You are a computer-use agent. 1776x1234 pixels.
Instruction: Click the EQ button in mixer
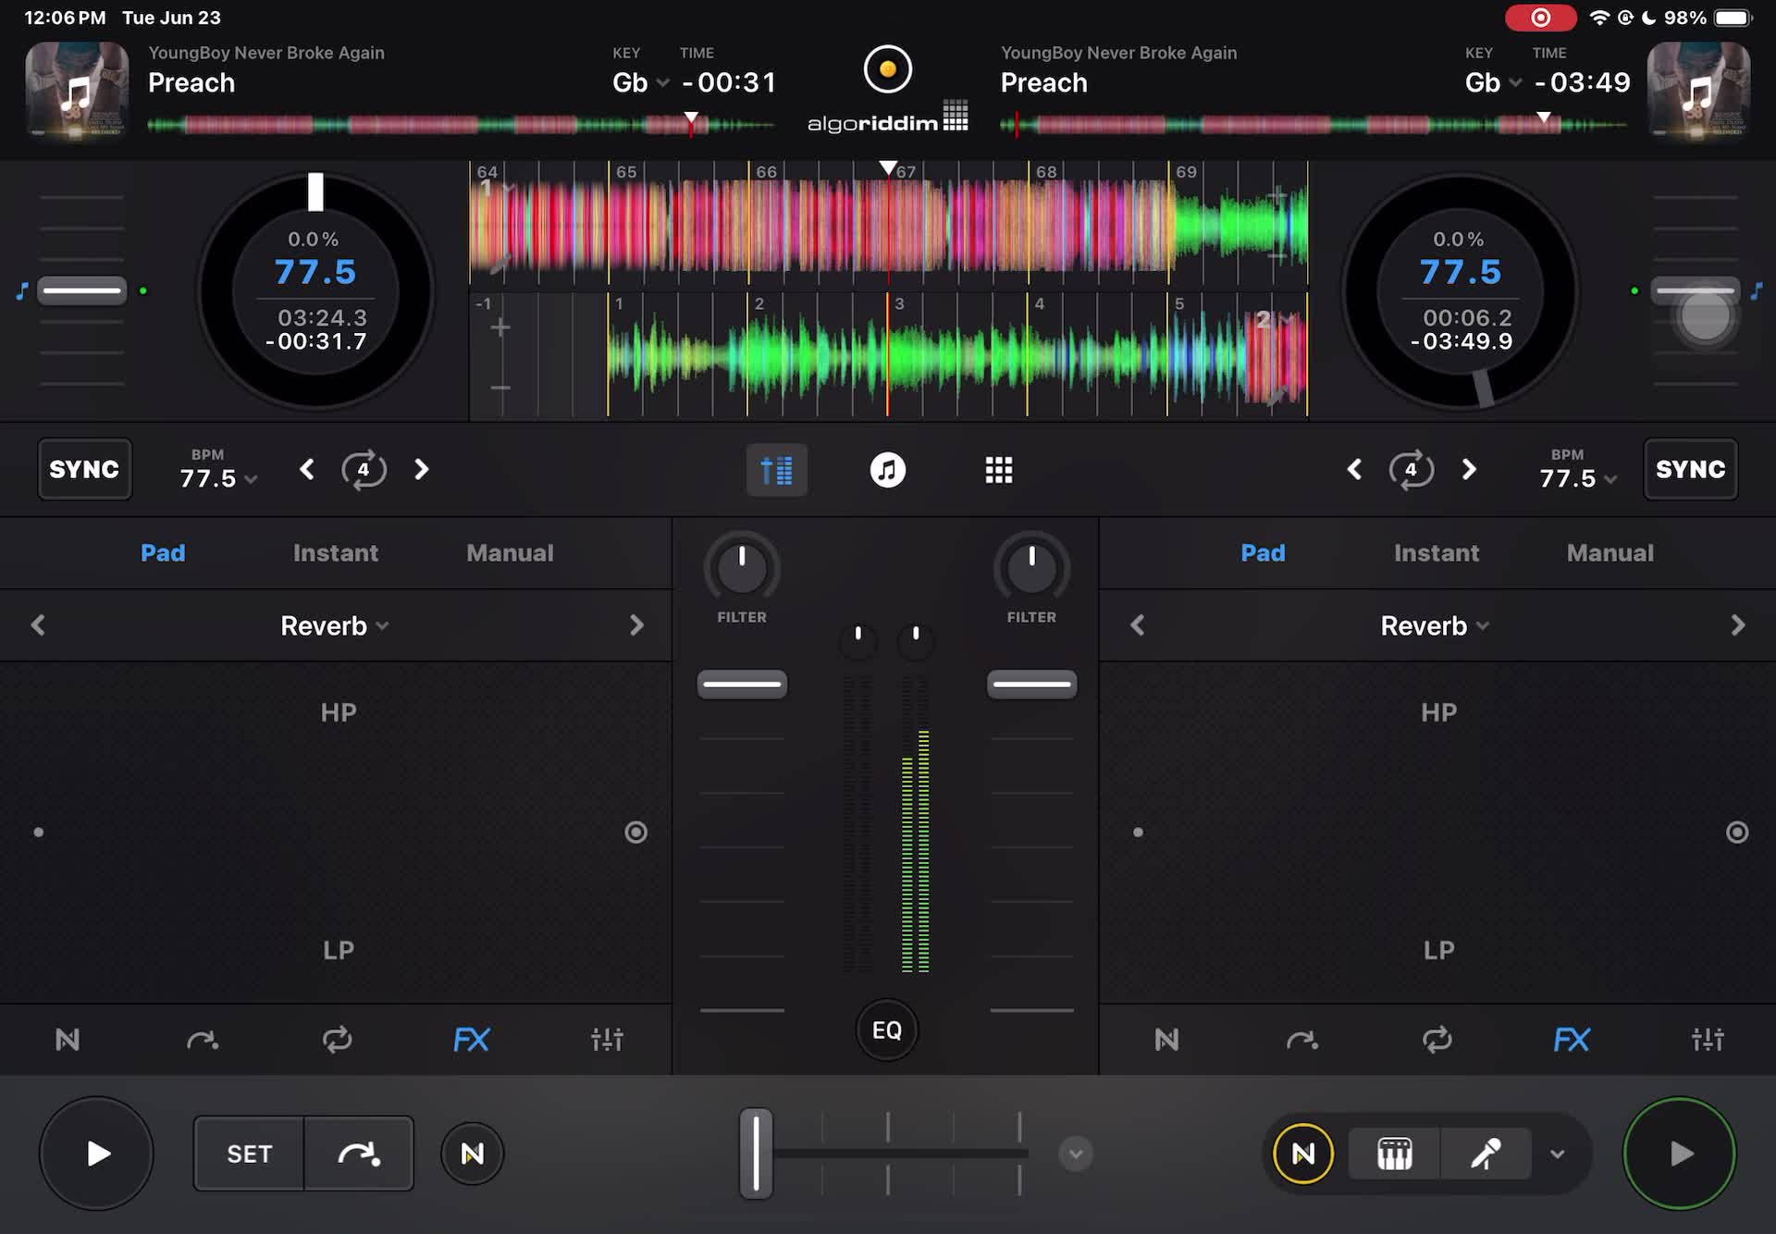coord(887,1030)
